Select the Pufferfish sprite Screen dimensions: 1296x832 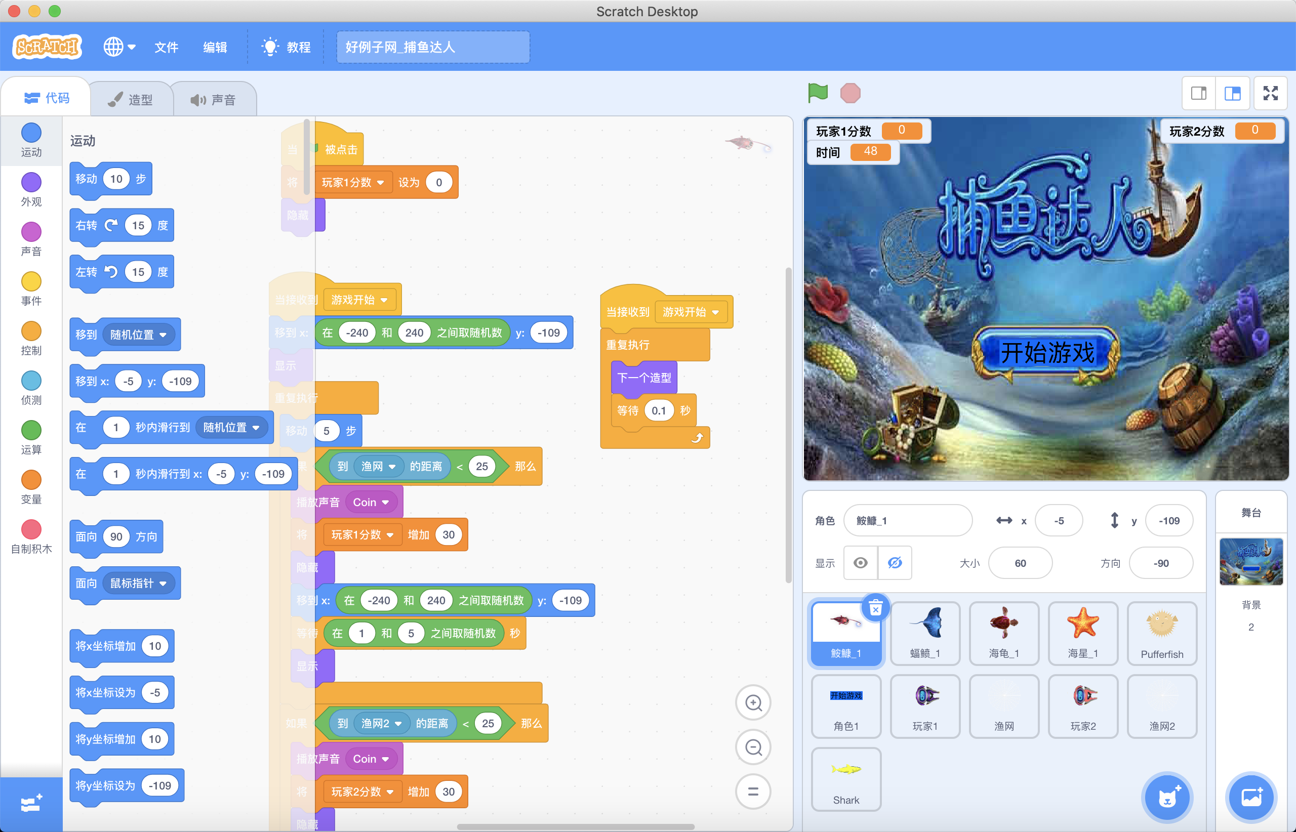(x=1162, y=633)
